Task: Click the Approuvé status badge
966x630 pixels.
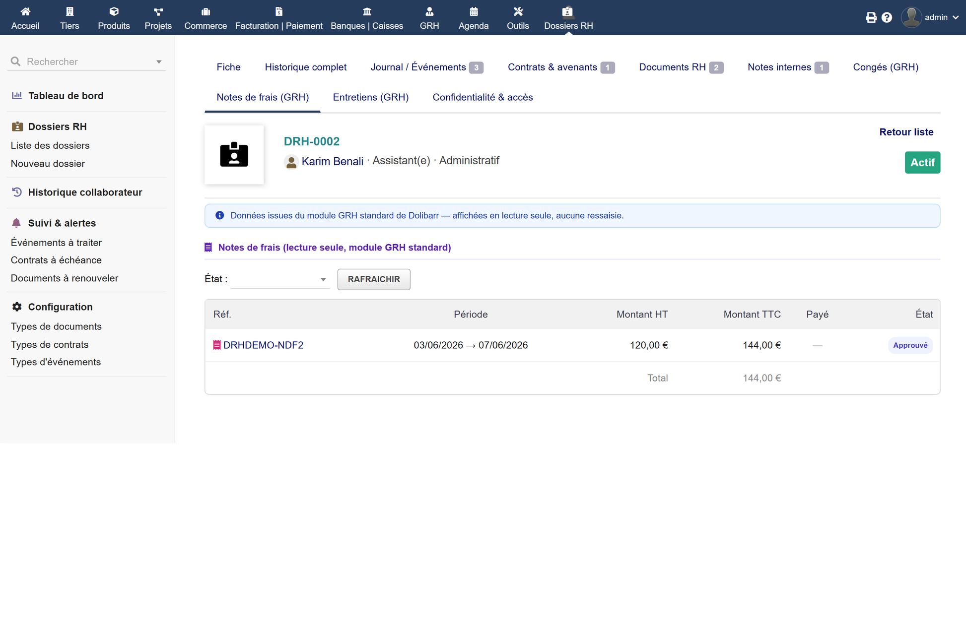Action: pyautogui.click(x=910, y=345)
